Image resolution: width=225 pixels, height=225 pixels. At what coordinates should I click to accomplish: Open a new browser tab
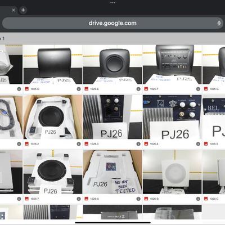(x=23, y=10)
